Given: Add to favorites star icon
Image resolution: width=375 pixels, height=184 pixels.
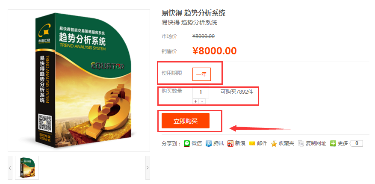Looking at the screenshot, I should click(274, 144).
